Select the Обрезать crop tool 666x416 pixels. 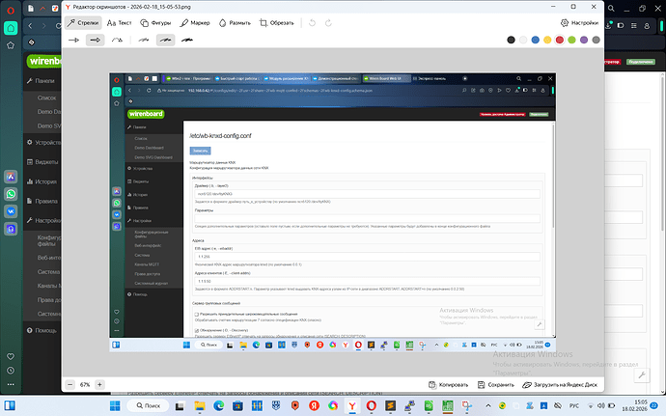click(276, 23)
